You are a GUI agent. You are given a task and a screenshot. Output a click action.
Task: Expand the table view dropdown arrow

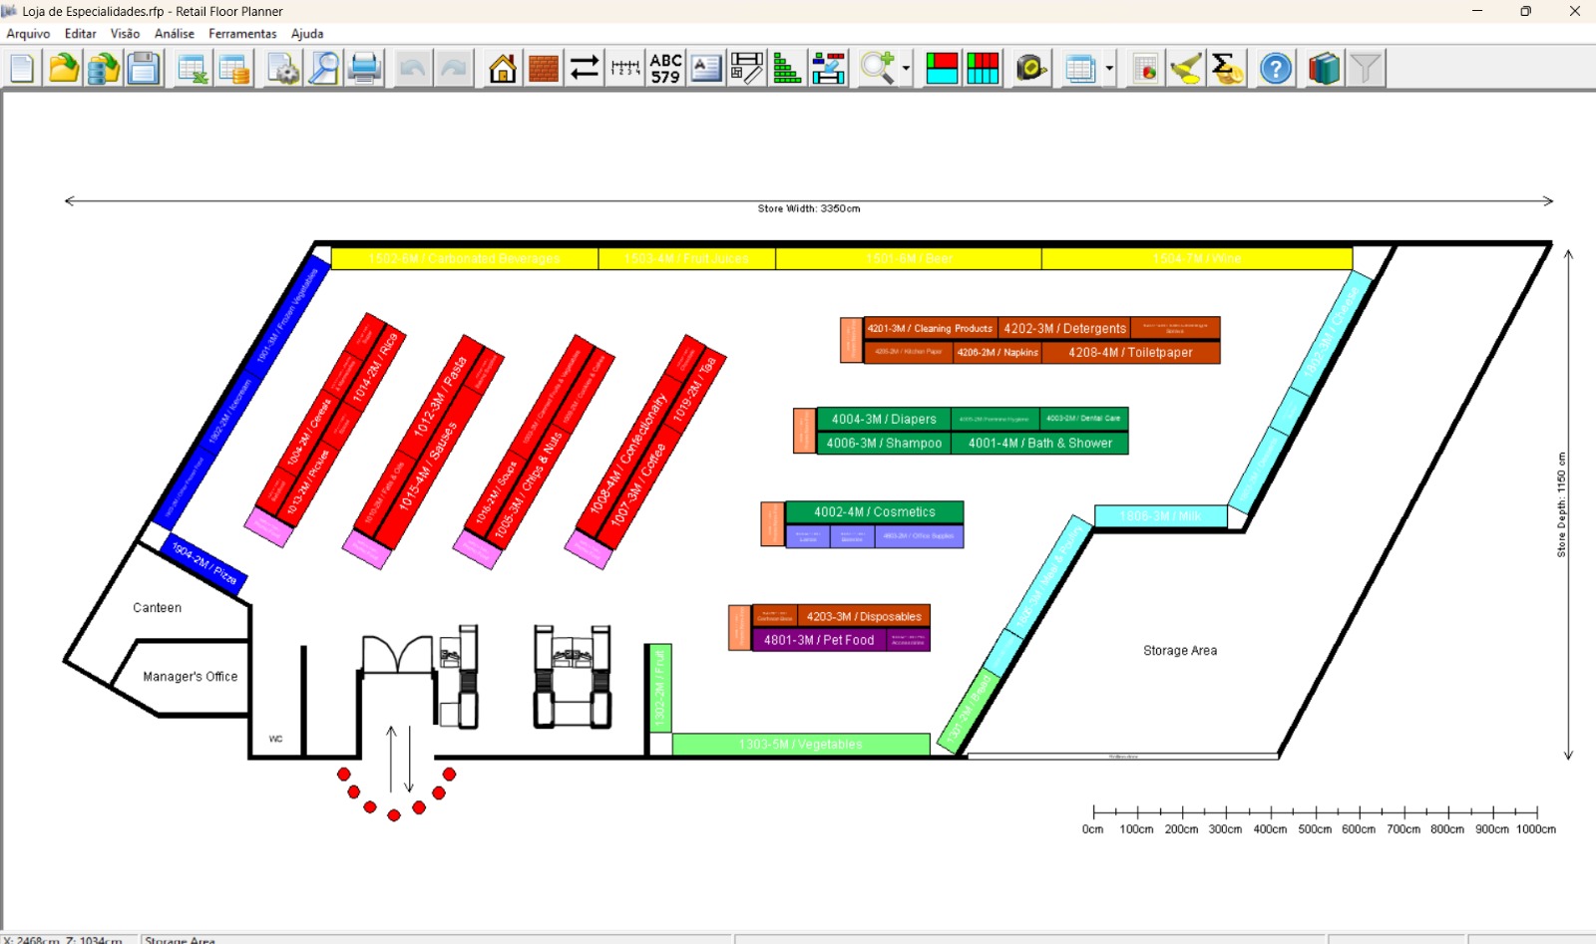1109,69
